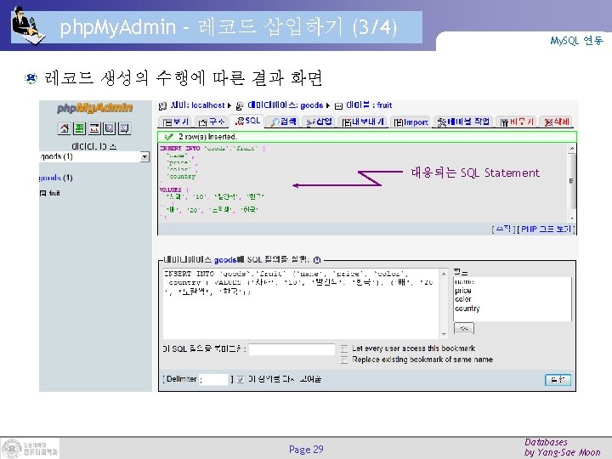612x459 pixels.
Task: Click the localhost server breadcrumb link
Action: [x=208, y=105]
